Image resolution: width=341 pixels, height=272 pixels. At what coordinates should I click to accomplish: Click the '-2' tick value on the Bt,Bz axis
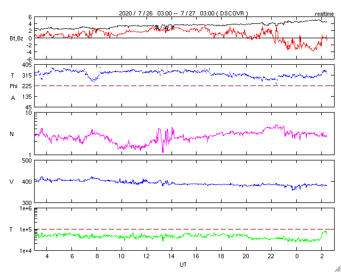(29, 45)
